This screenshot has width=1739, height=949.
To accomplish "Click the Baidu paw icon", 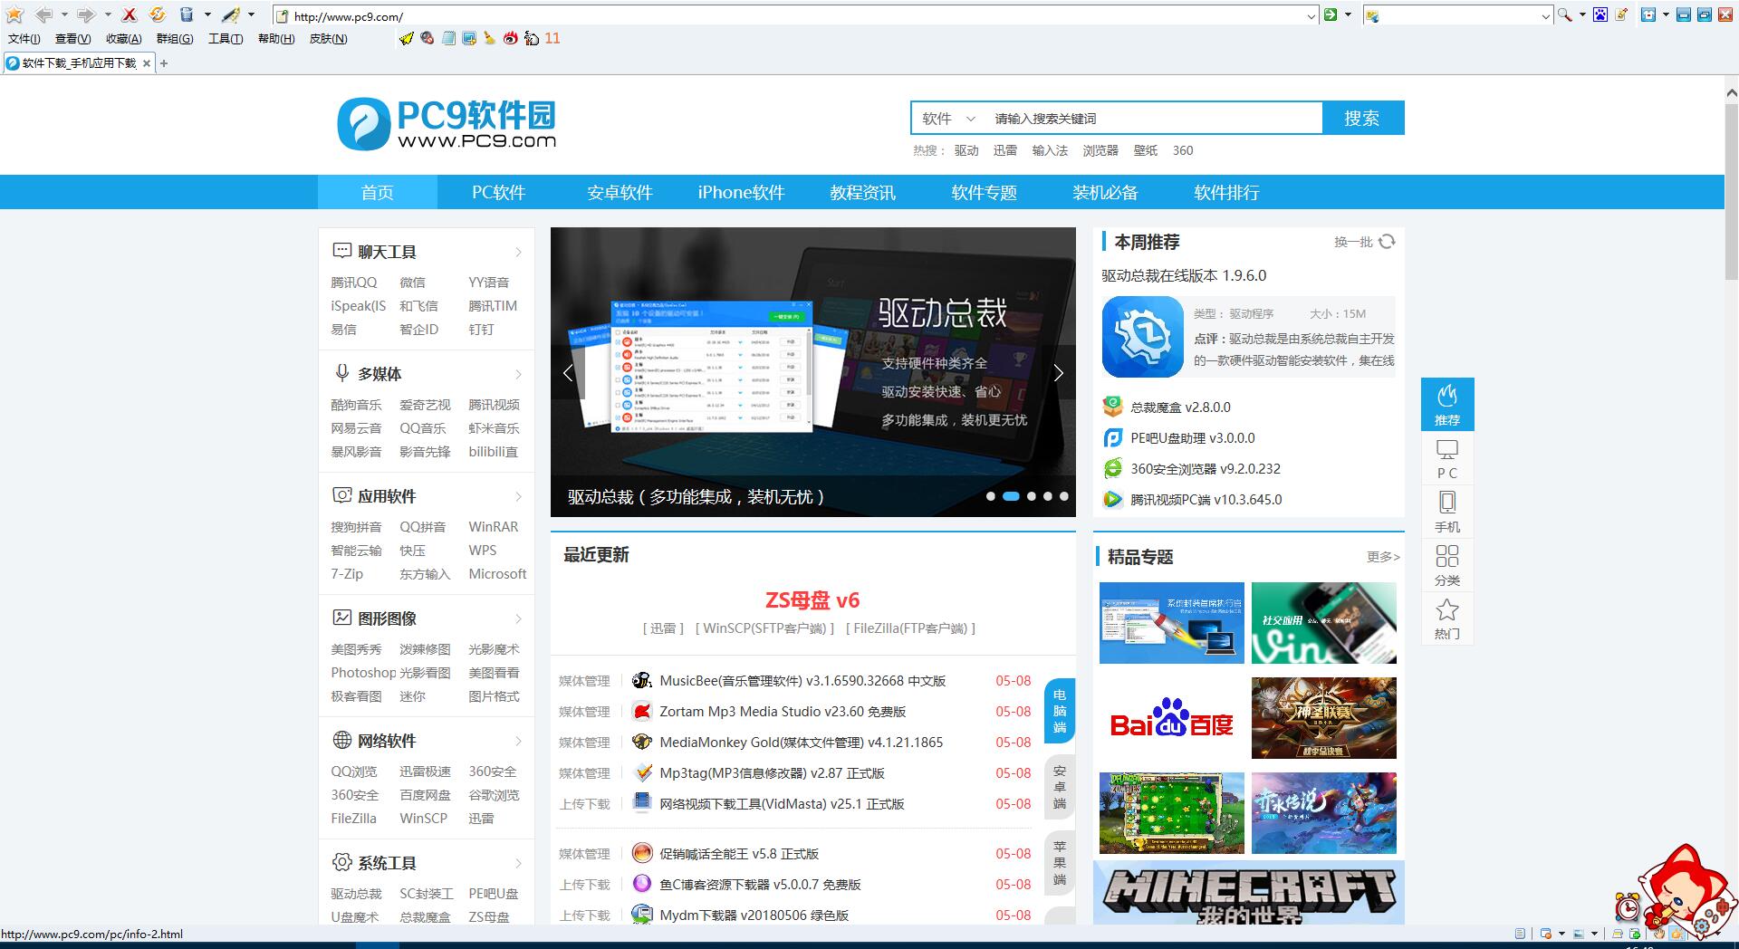I will [1600, 14].
